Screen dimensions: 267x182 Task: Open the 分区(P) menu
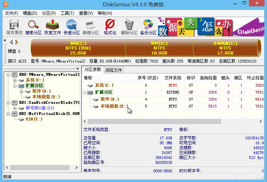[49, 13]
